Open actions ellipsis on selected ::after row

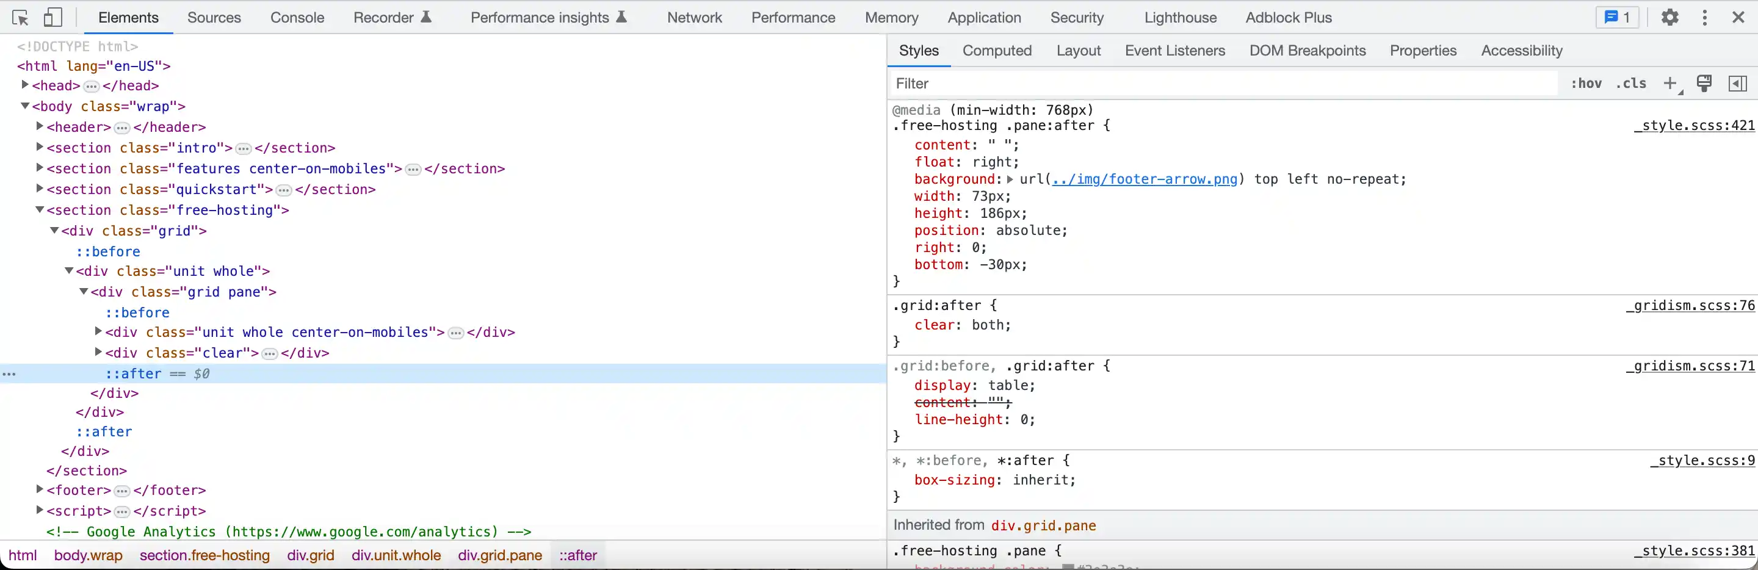pyautogui.click(x=10, y=374)
